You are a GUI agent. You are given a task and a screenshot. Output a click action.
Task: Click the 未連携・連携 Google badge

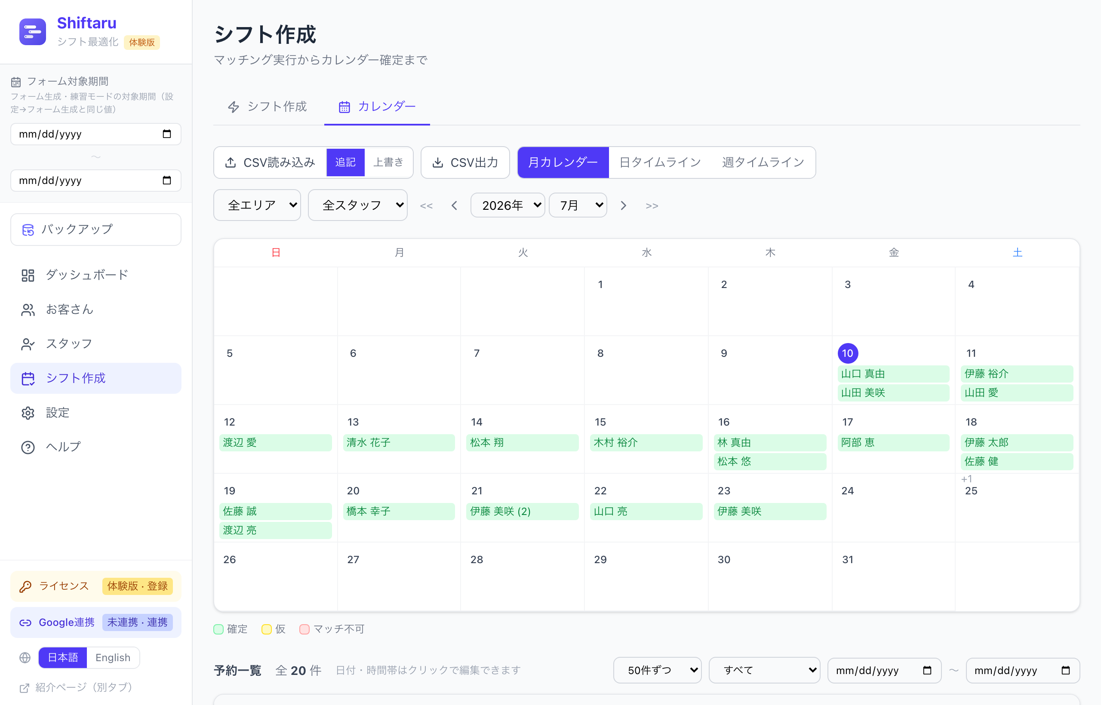click(137, 622)
